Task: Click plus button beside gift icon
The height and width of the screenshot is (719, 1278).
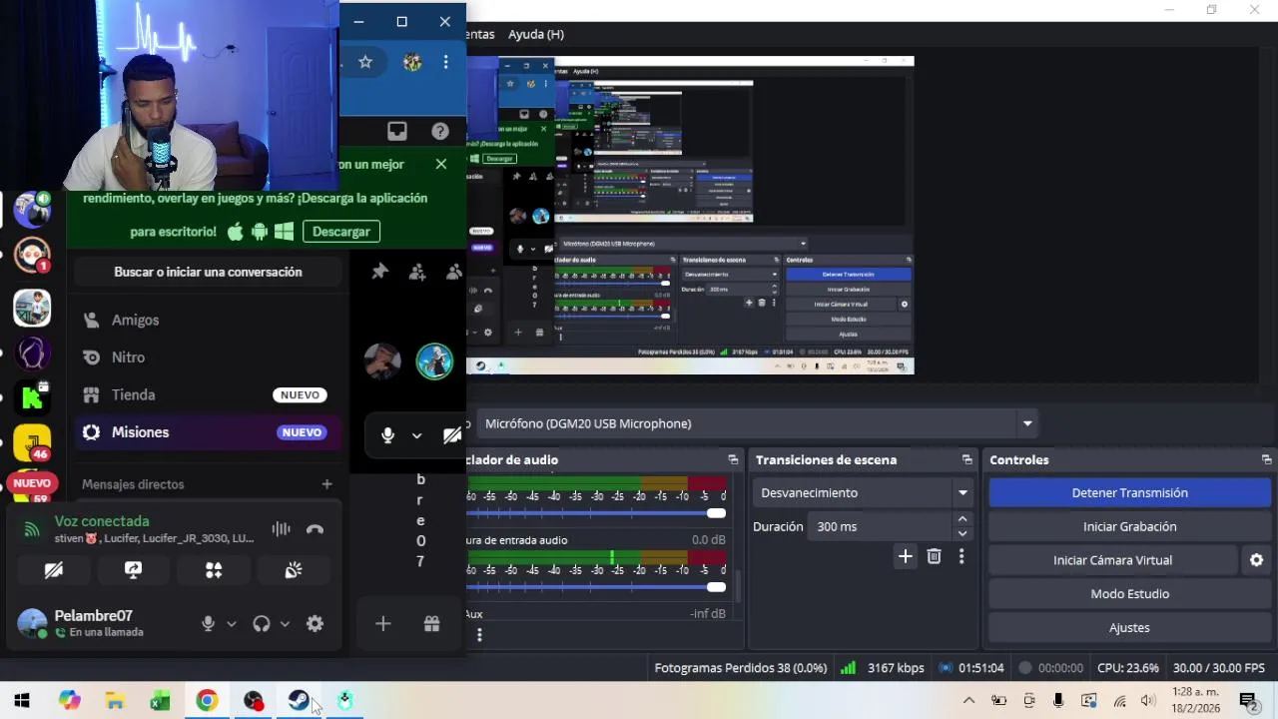Action: tap(383, 624)
